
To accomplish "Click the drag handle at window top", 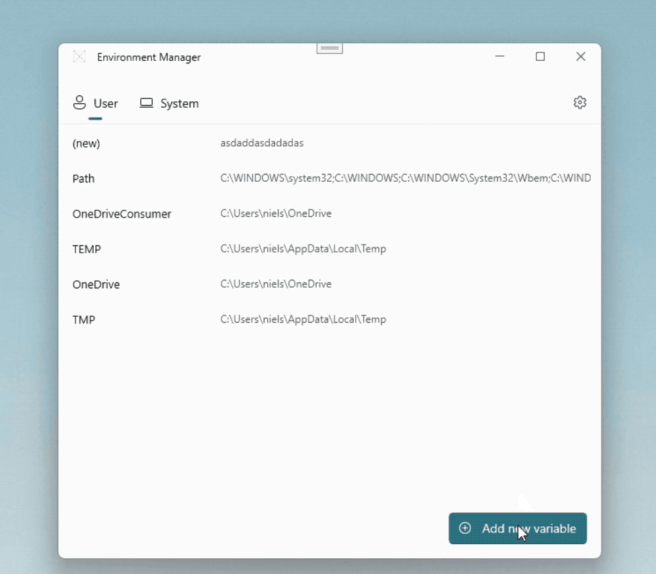I will 330,48.
